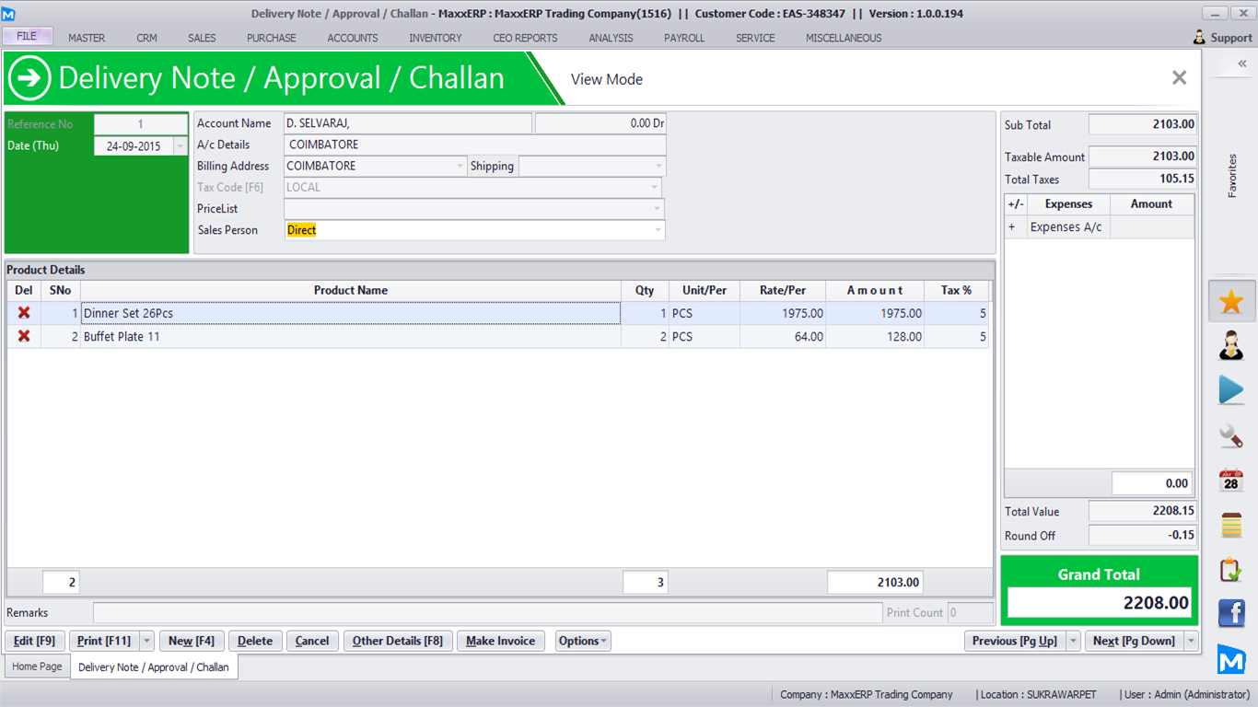
Task: Open the Sales Person dropdown
Action: (658, 230)
